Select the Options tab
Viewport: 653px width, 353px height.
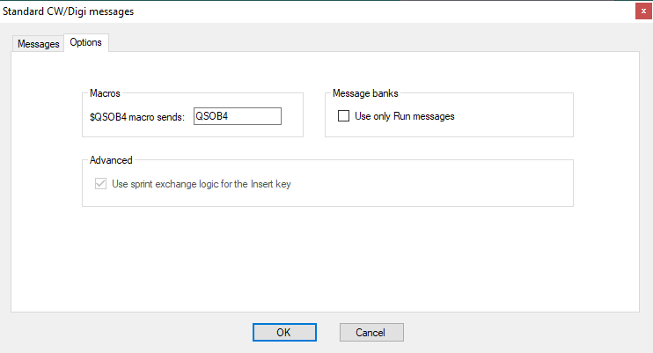[x=85, y=42]
